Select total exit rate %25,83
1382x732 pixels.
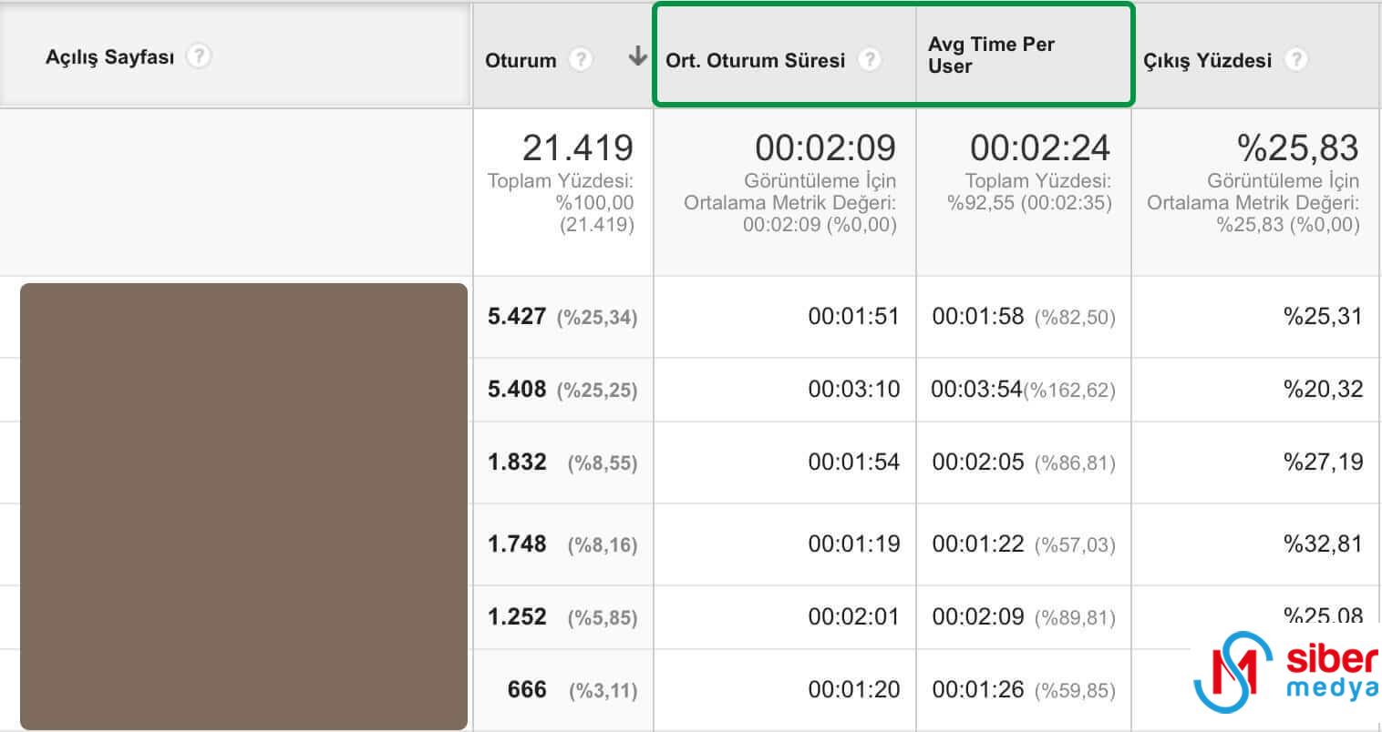(x=1297, y=147)
